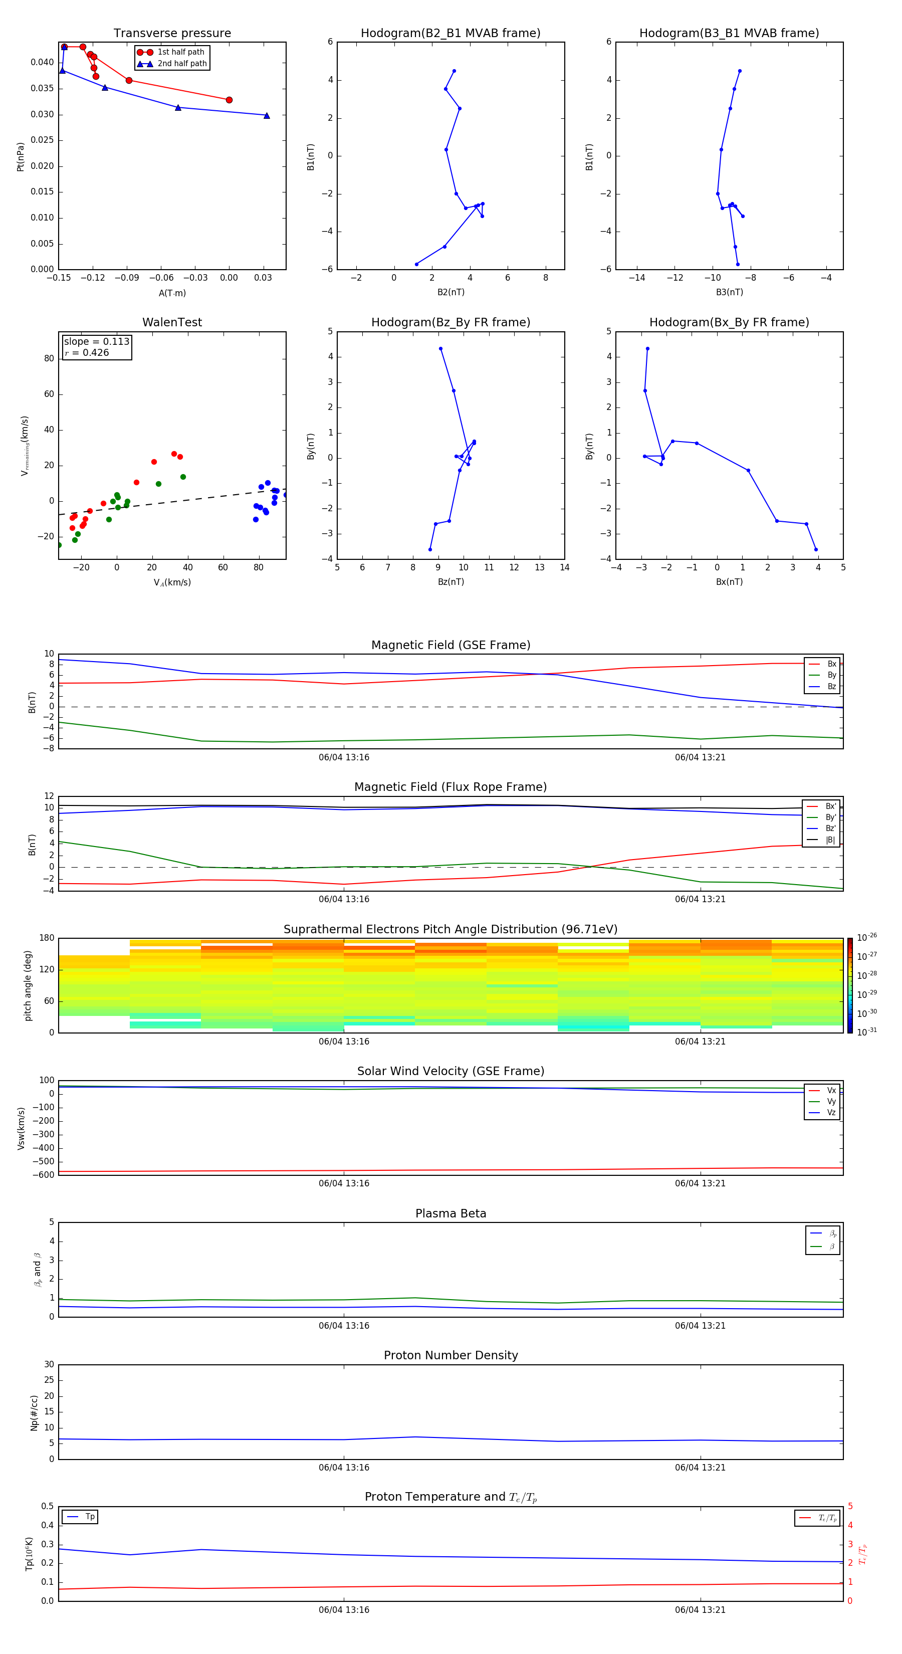
Task: Click '06/04 13:21' tick under Proton Temperature plot
Action: pyautogui.click(x=701, y=1610)
